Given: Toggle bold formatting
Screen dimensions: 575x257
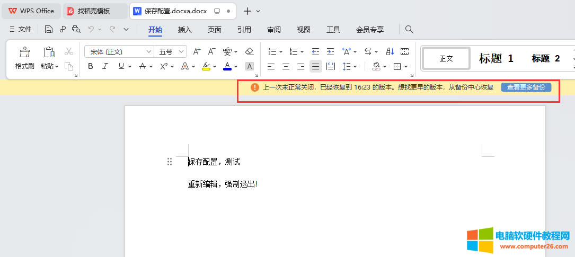Looking at the screenshot, I should click(91, 66).
